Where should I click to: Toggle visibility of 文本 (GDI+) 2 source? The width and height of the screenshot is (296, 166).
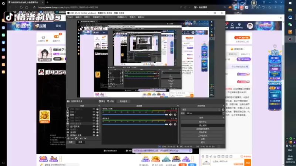click(x=94, y=118)
